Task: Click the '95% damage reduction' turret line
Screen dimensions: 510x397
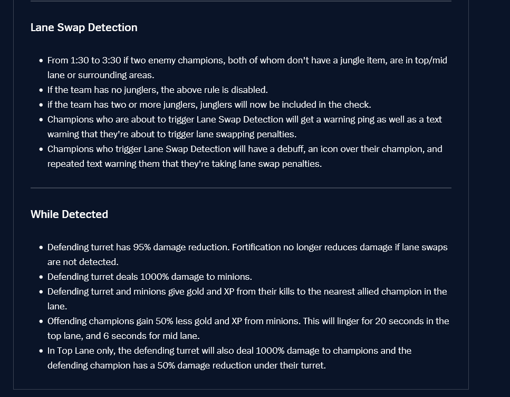Action: [x=247, y=254]
